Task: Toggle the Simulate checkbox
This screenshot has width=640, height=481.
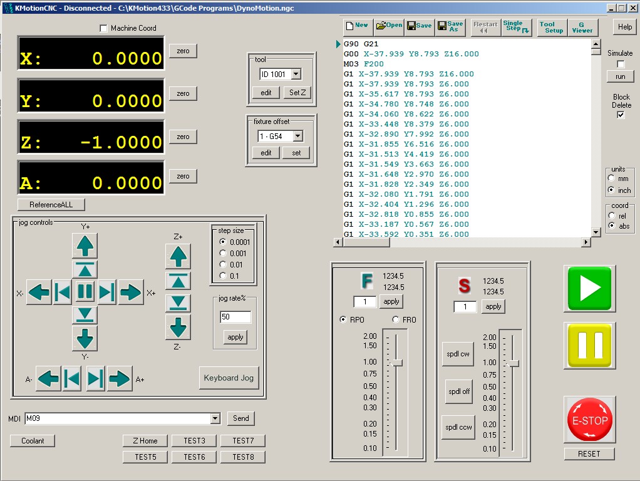Action: [x=621, y=64]
